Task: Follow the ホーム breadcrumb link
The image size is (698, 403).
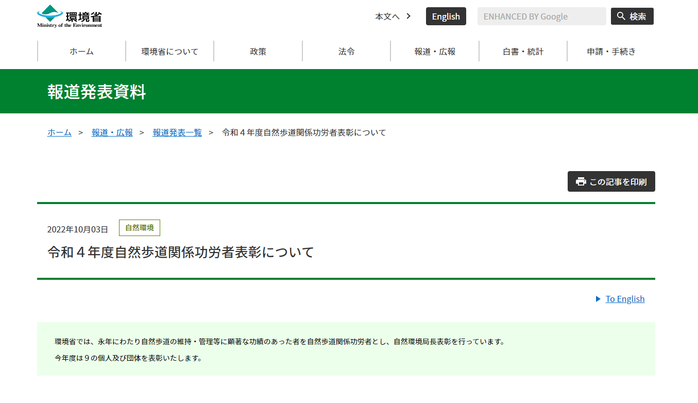Action: point(59,132)
